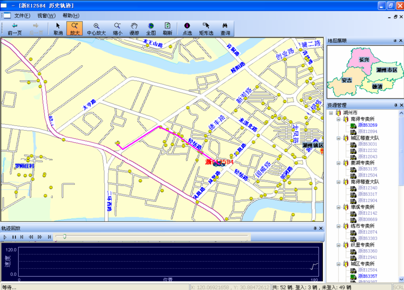Collapse the 南浔专卖所 tree group
This screenshot has width=404, height=290.
tap(338, 119)
